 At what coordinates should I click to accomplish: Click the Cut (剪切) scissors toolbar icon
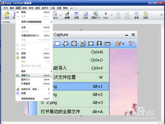click(127, 15)
